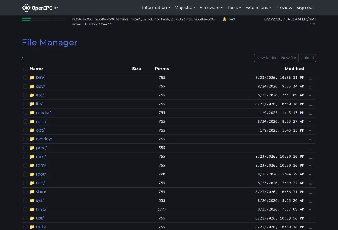The image size is (338, 230).
Task: Open the overlay/ directory link
Action: coord(44,139)
